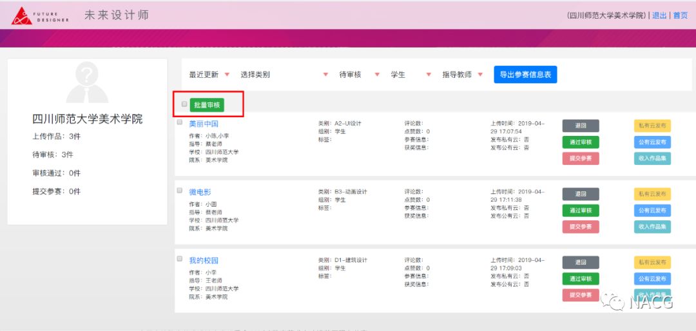Click the 作者: 小陈,小李 text

(x=209, y=136)
